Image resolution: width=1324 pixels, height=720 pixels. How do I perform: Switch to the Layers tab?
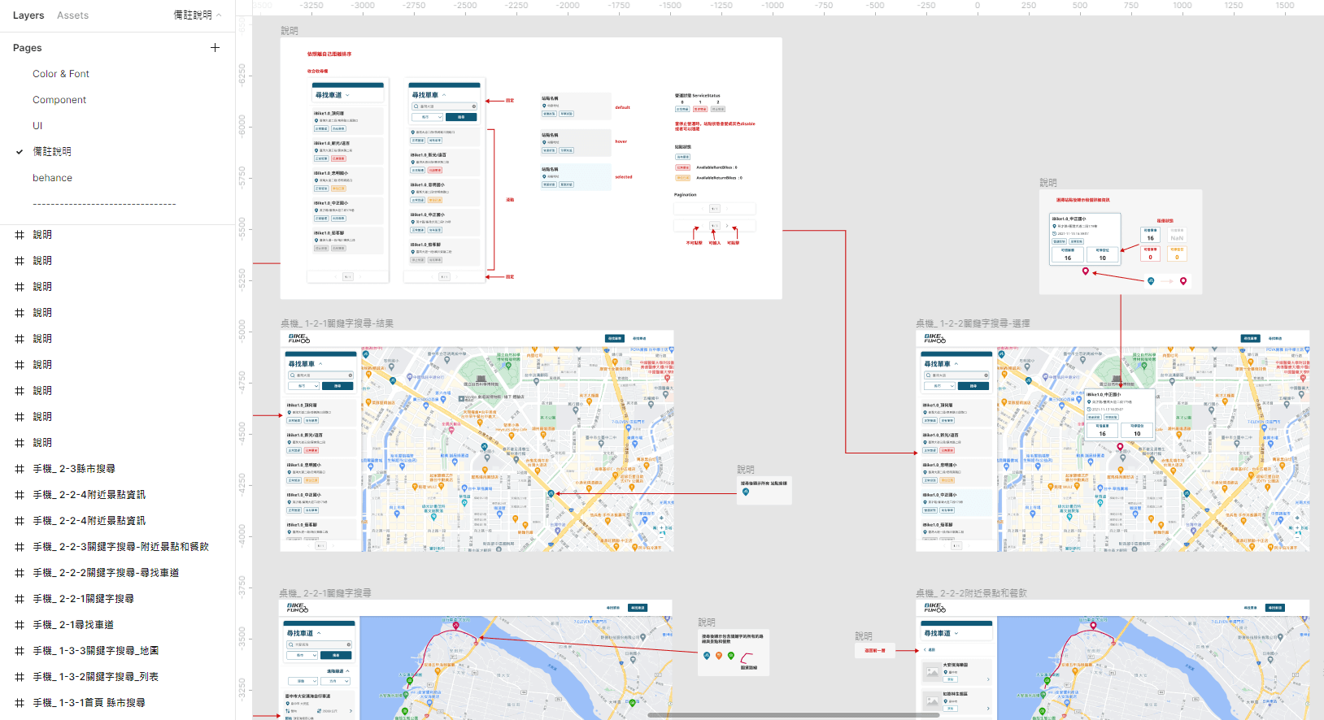28,15
